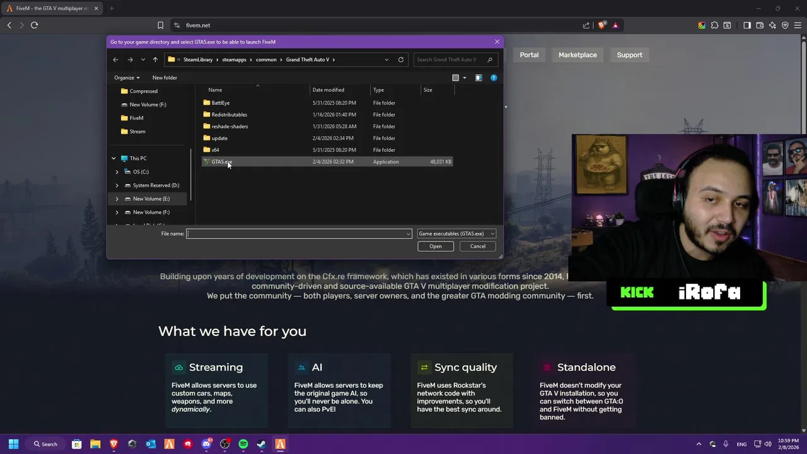This screenshot has height=454, width=807.
Task: Open Brave VPN icon
Action: point(785,25)
